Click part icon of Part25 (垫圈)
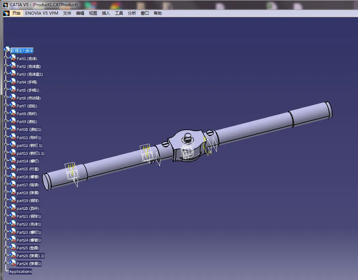 click(13, 247)
